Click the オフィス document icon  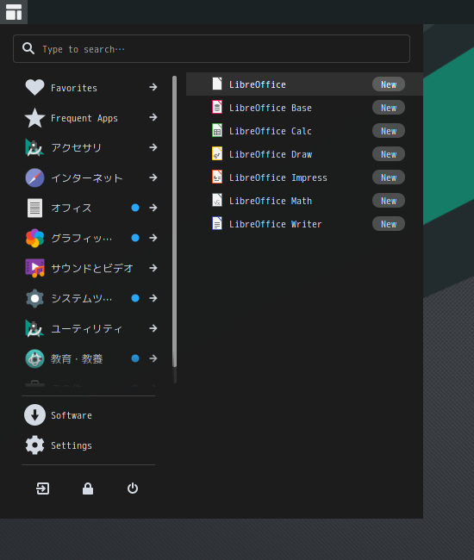[x=34, y=208]
